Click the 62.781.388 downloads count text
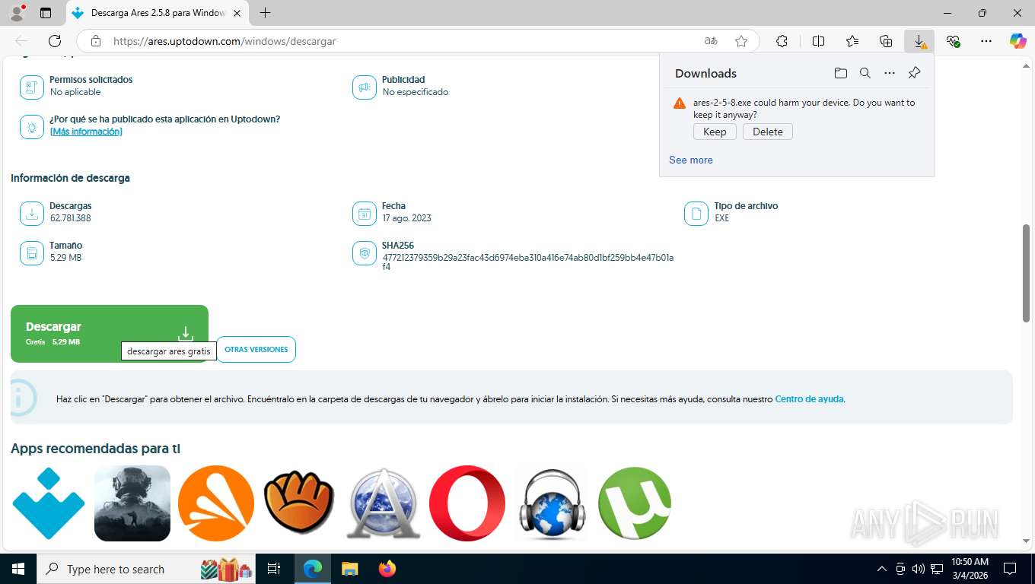Image resolution: width=1035 pixels, height=584 pixels. point(71,218)
